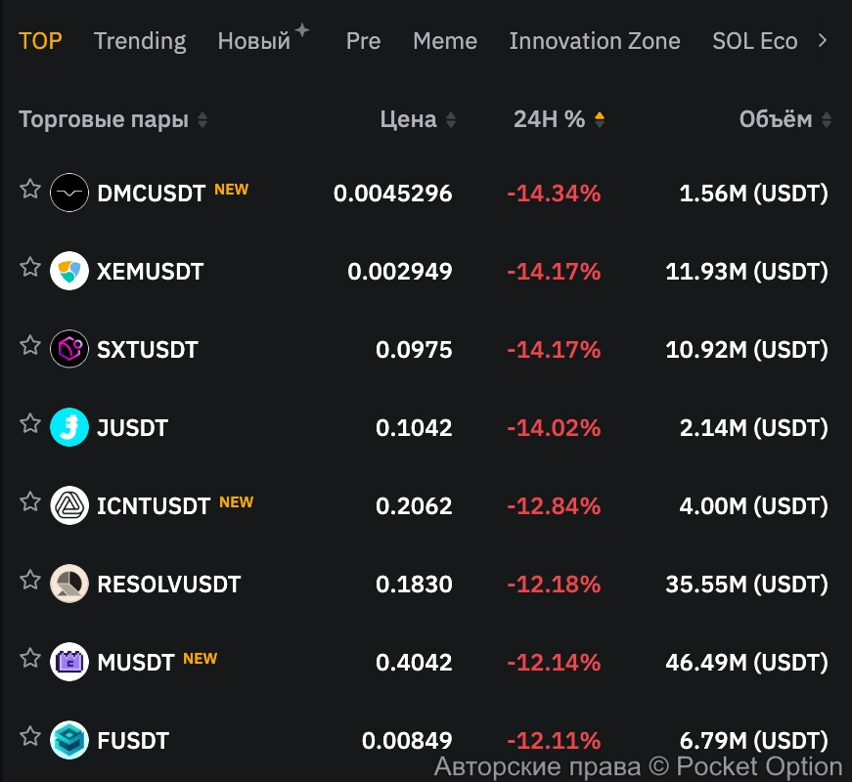The width and height of the screenshot is (852, 782).
Task: Open the XEMUSDT trading pair
Action: click(151, 271)
